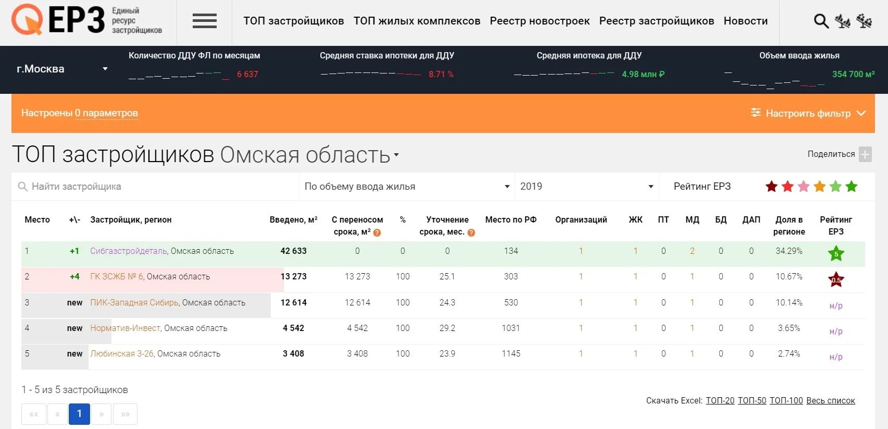Open Сибгазстройдеталь developer link

(129, 251)
